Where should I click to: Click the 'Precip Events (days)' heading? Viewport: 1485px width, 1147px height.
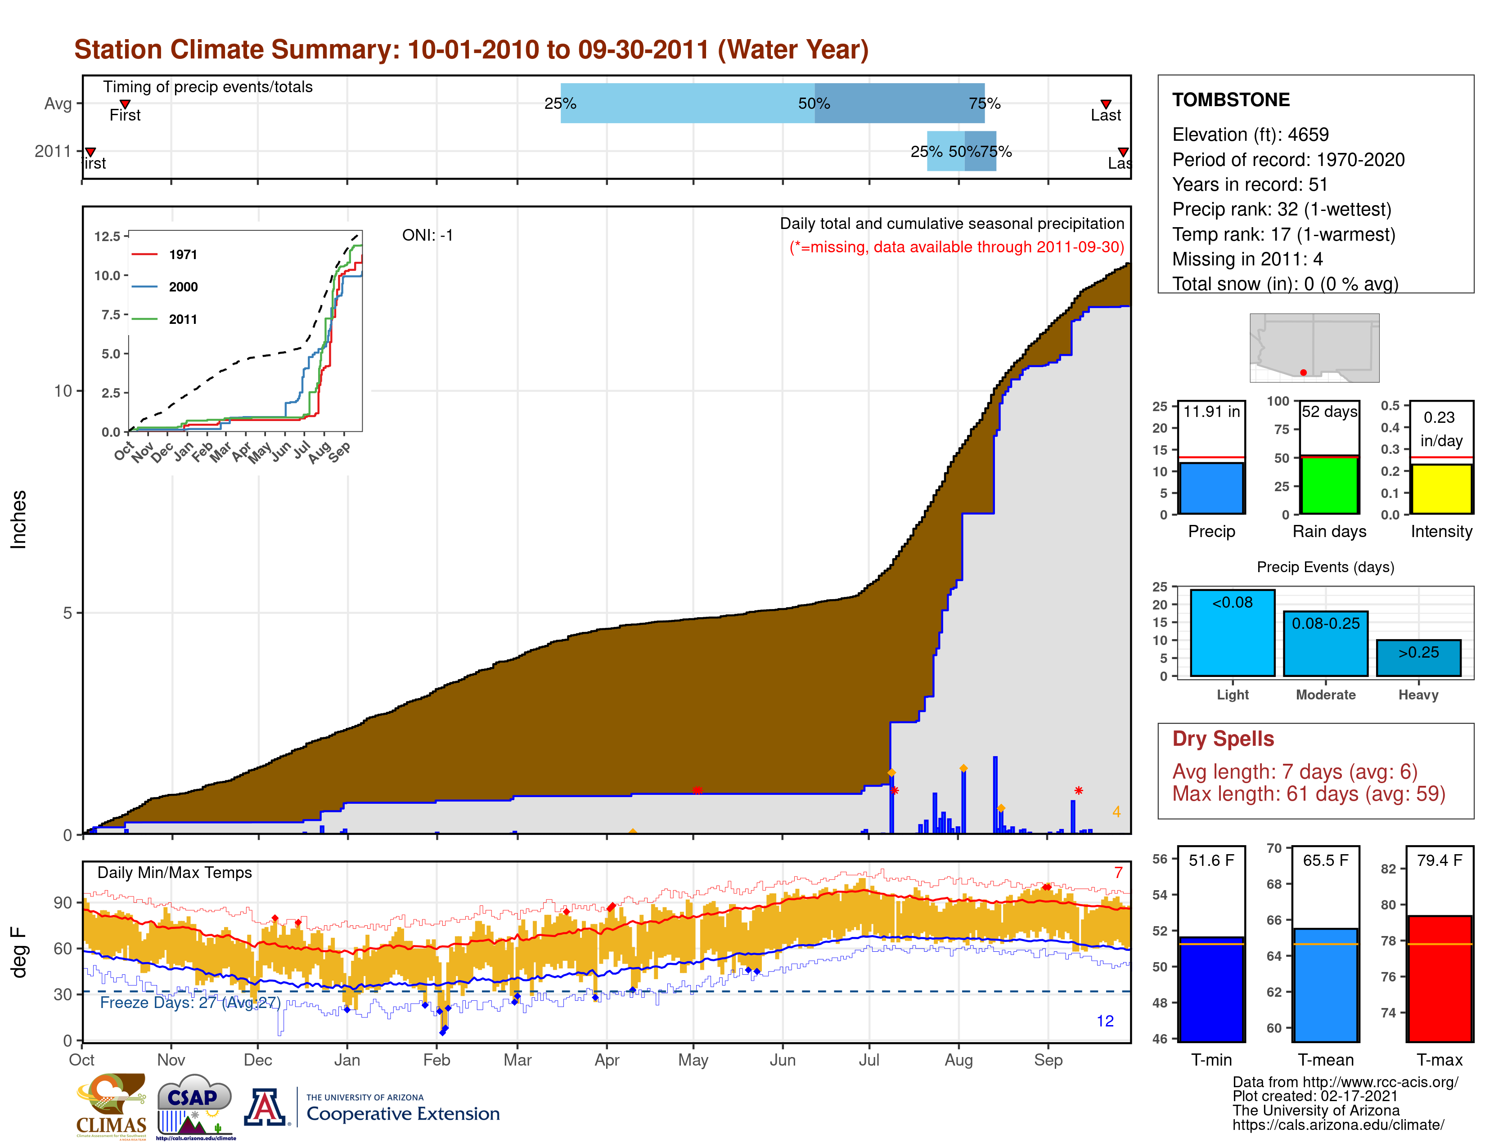coord(1325,567)
